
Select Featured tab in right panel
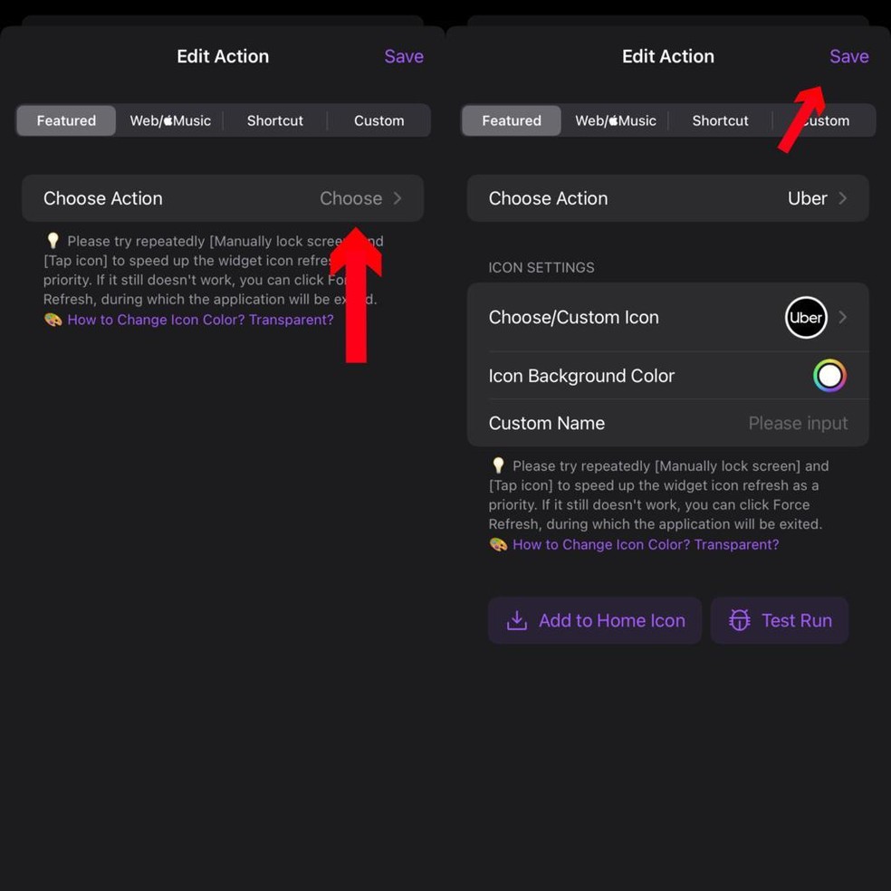click(x=512, y=120)
